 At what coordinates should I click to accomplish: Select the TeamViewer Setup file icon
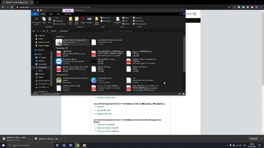[59, 61]
